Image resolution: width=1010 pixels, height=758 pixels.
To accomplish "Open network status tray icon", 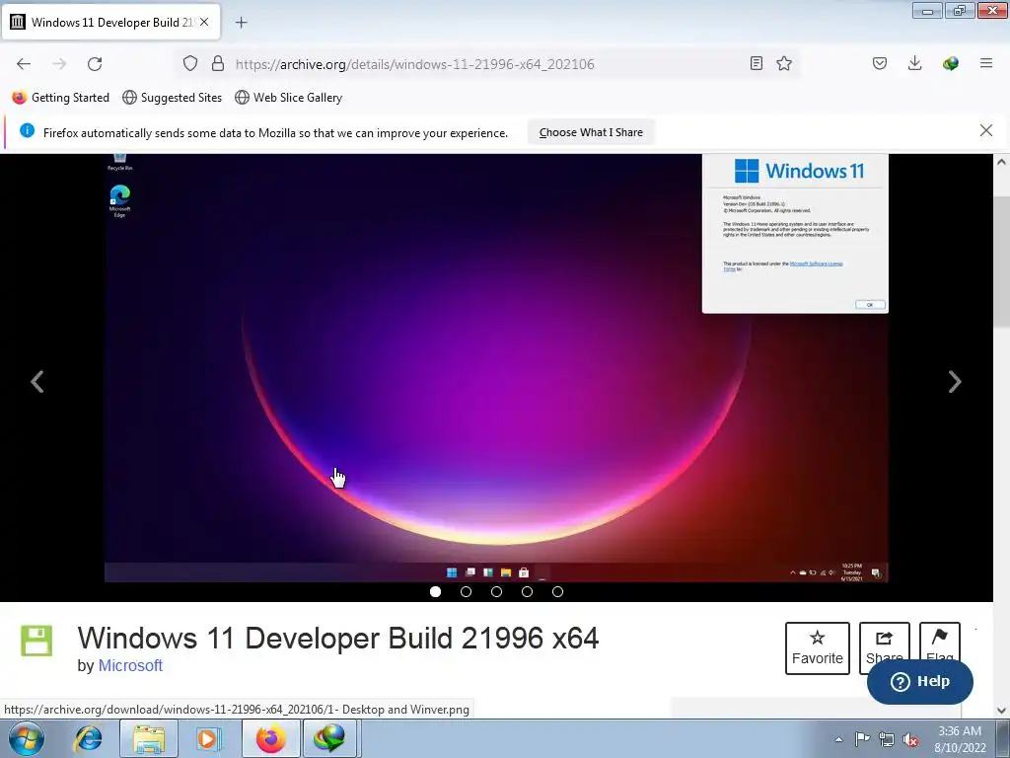I will (887, 739).
